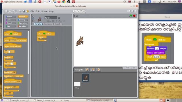
Task: Select the delete scissors tool
Action: click(x=78, y=11)
